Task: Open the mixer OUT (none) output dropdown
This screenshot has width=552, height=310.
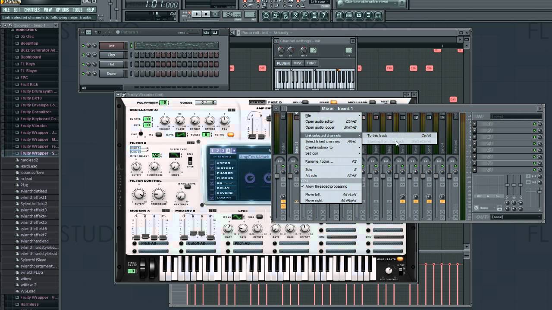Action: [x=516, y=217]
